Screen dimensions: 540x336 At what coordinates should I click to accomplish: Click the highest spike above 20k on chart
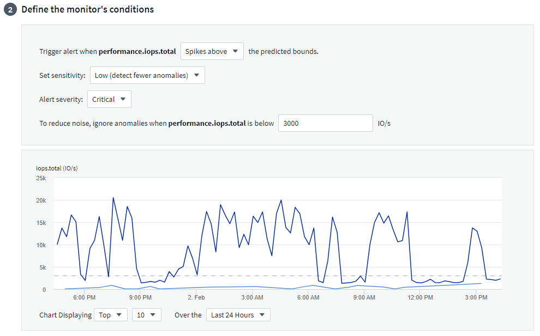click(x=113, y=198)
